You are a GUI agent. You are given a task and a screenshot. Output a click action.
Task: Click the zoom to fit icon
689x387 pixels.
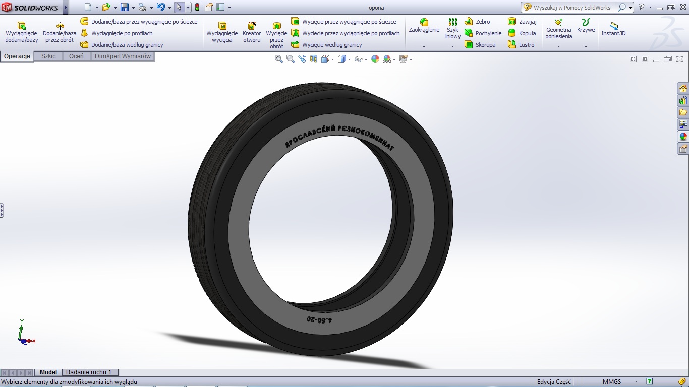pos(279,59)
